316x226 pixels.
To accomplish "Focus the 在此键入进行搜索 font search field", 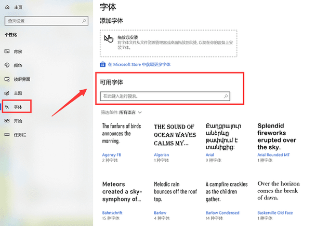I will click(161, 96).
